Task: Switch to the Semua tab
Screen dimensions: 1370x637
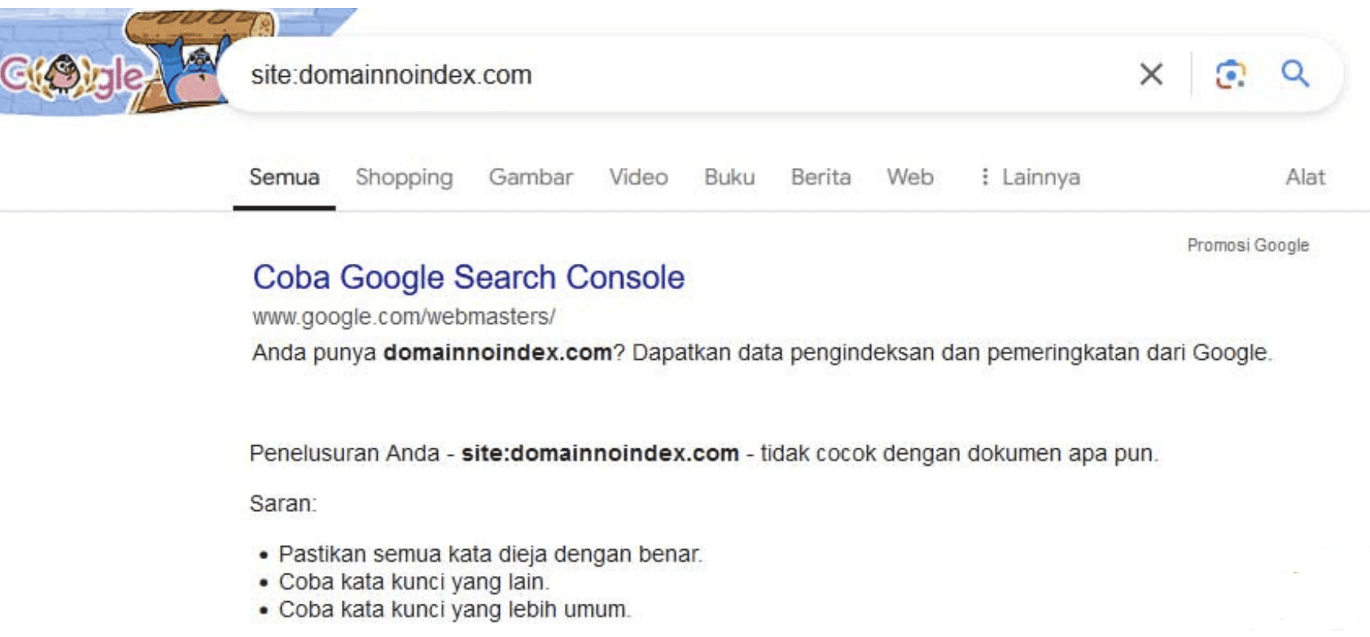Action: click(x=284, y=177)
